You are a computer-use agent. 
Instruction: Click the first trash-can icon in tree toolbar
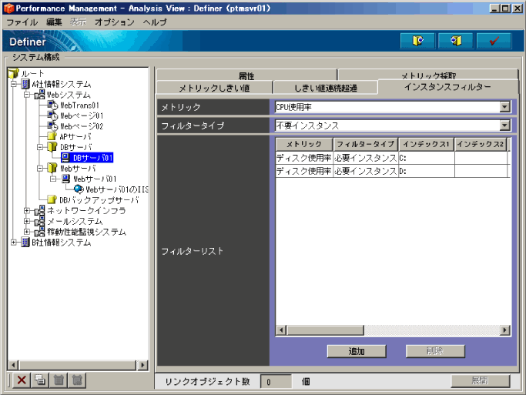[59, 380]
